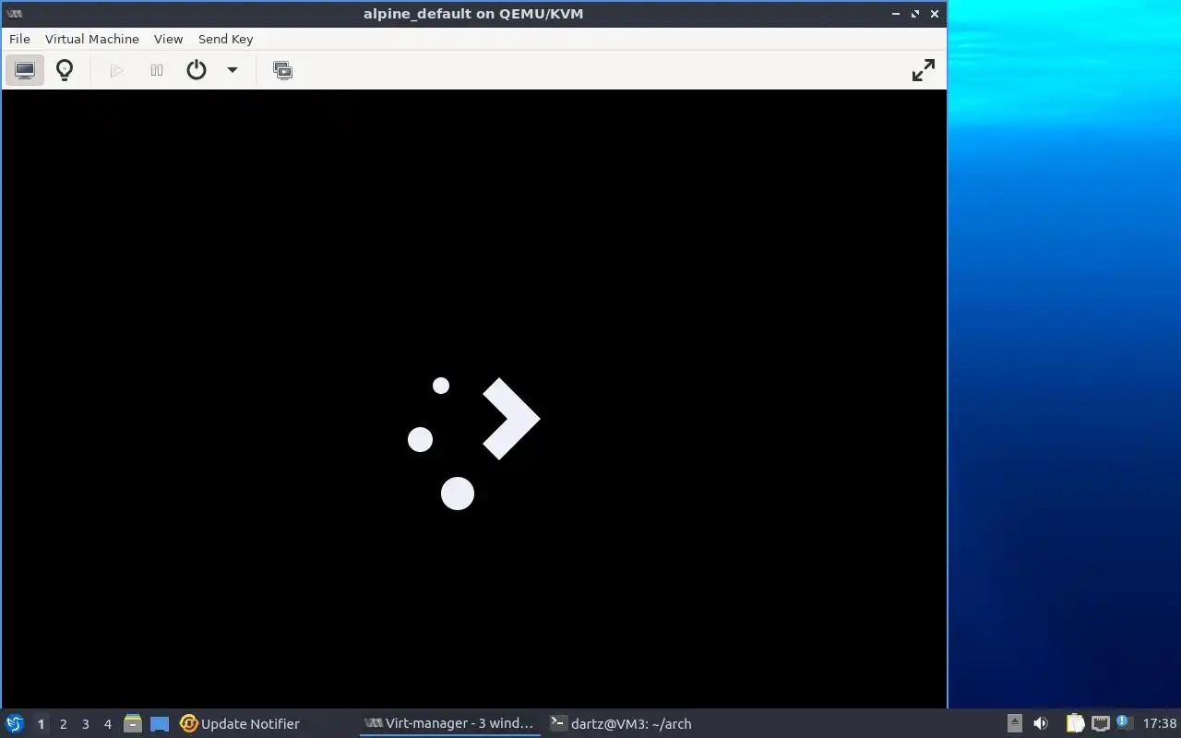Screen dimensions: 1181x738
Task: Click the notification info tray icon
Action: point(1123,722)
